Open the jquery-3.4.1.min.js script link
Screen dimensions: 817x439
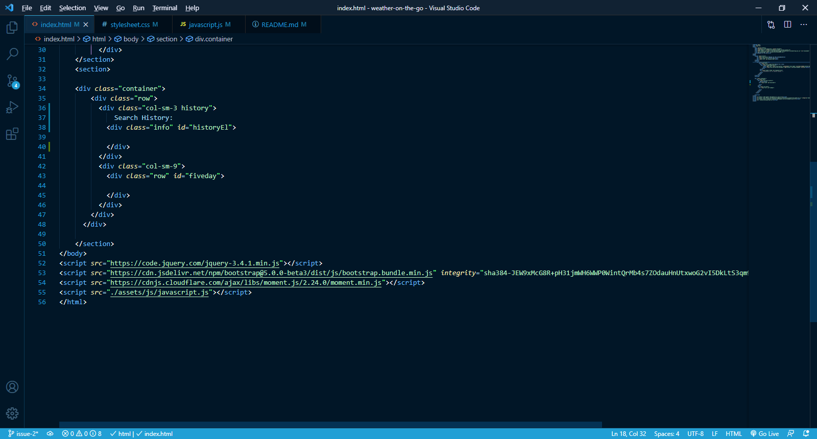tap(195, 263)
